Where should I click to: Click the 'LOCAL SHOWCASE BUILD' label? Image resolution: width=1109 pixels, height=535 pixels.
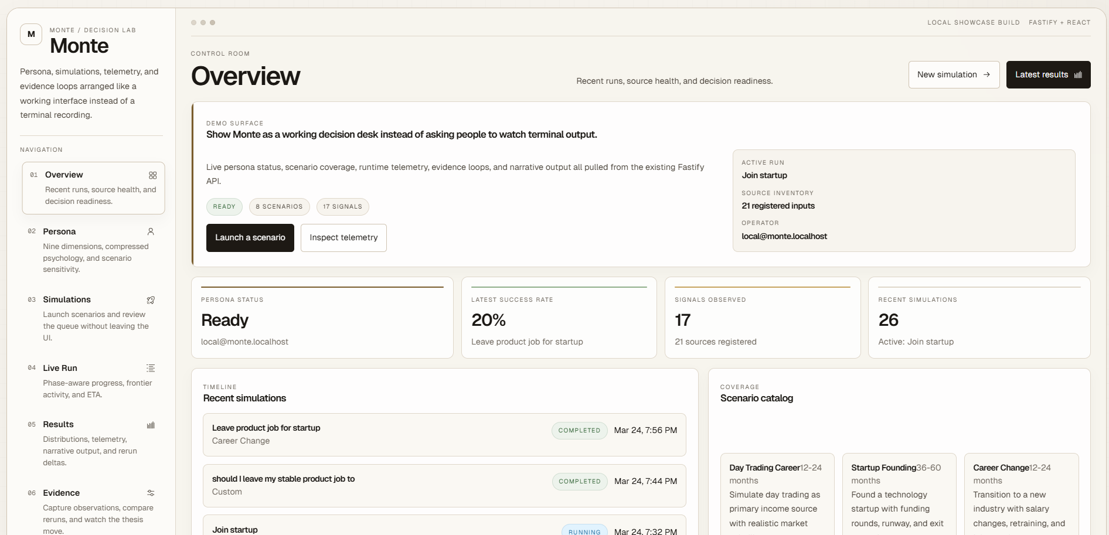click(974, 23)
